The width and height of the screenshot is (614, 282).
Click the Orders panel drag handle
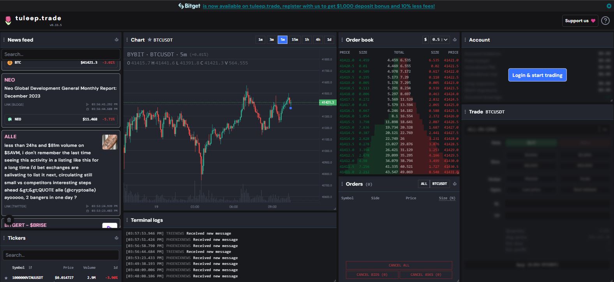tap(342, 184)
